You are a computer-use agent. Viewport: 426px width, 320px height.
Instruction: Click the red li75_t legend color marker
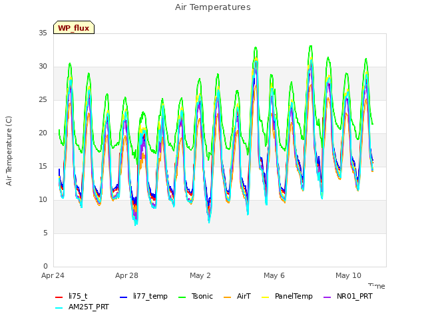(x=59, y=297)
